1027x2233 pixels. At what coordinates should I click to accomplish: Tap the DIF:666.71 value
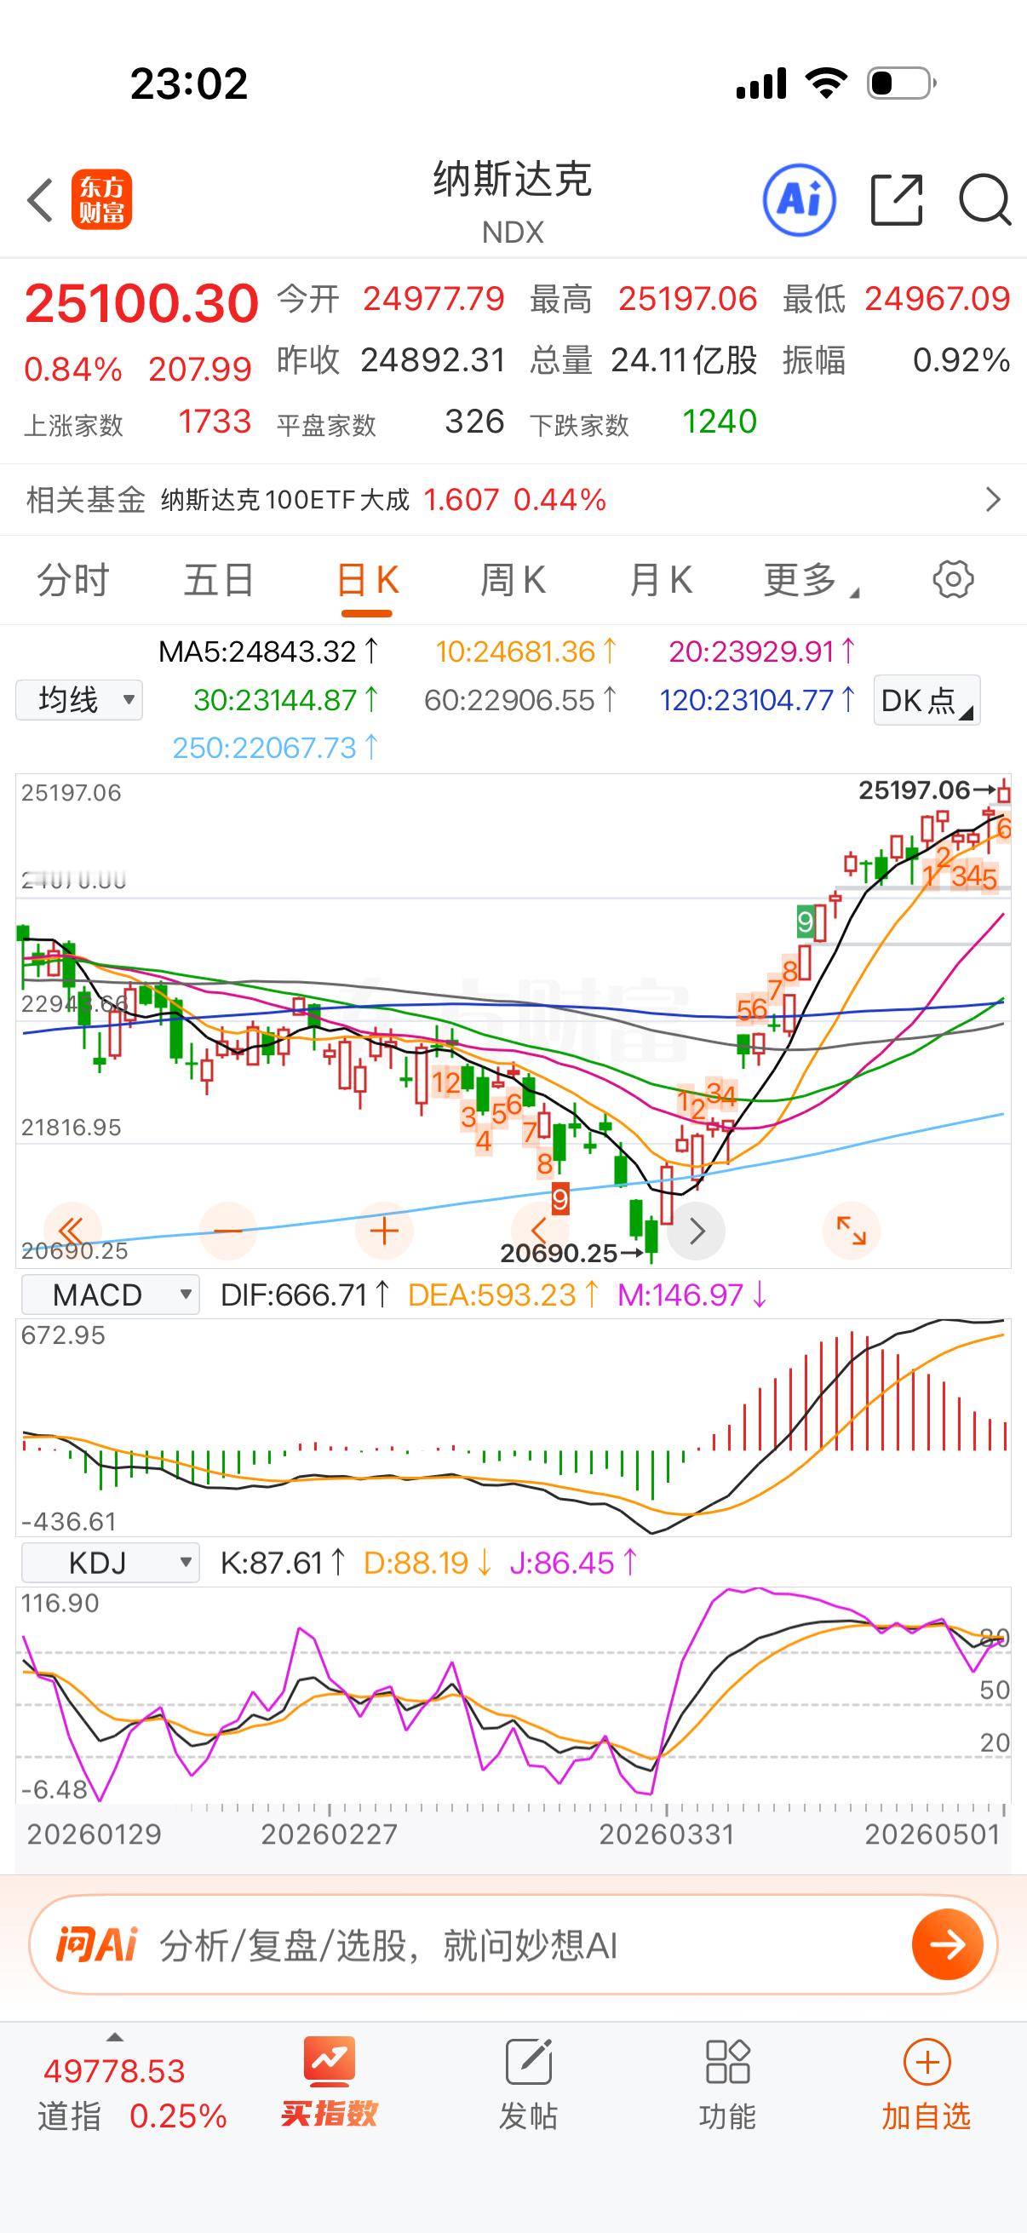[x=305, y=1295]
